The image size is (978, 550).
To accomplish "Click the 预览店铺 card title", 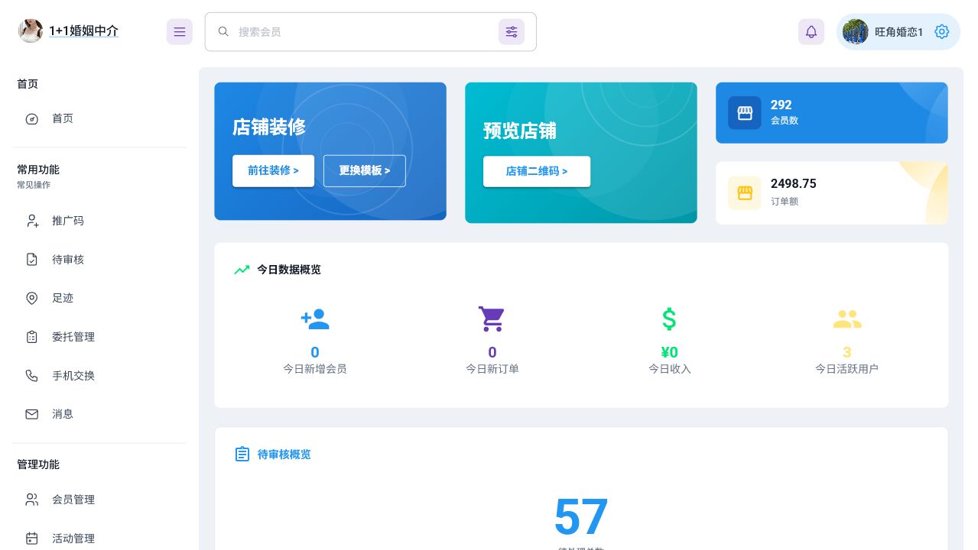I will [x=520, y=131].
